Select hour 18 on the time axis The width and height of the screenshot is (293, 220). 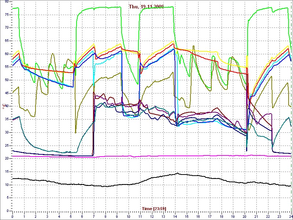(222, 217)
